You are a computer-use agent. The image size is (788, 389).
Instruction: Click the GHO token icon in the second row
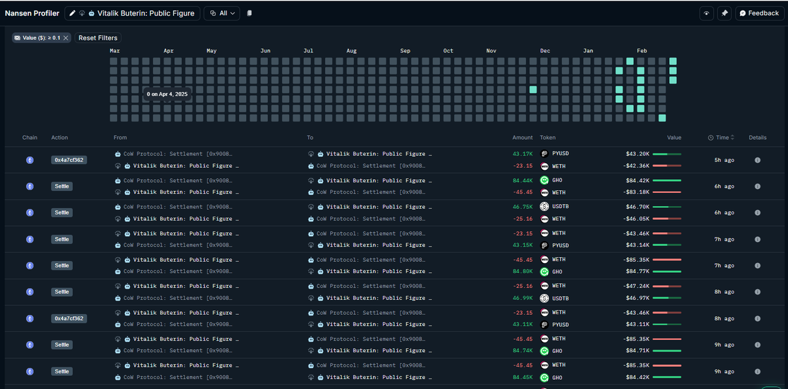[x=544, y=180]
